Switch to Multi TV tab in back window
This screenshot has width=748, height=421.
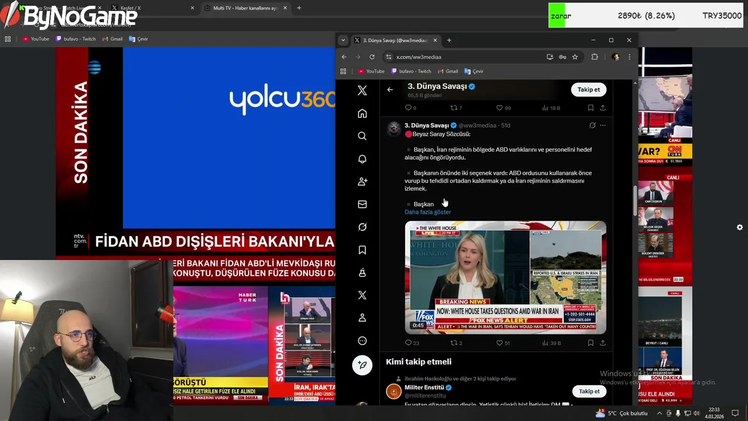click(x=245, y=8)
